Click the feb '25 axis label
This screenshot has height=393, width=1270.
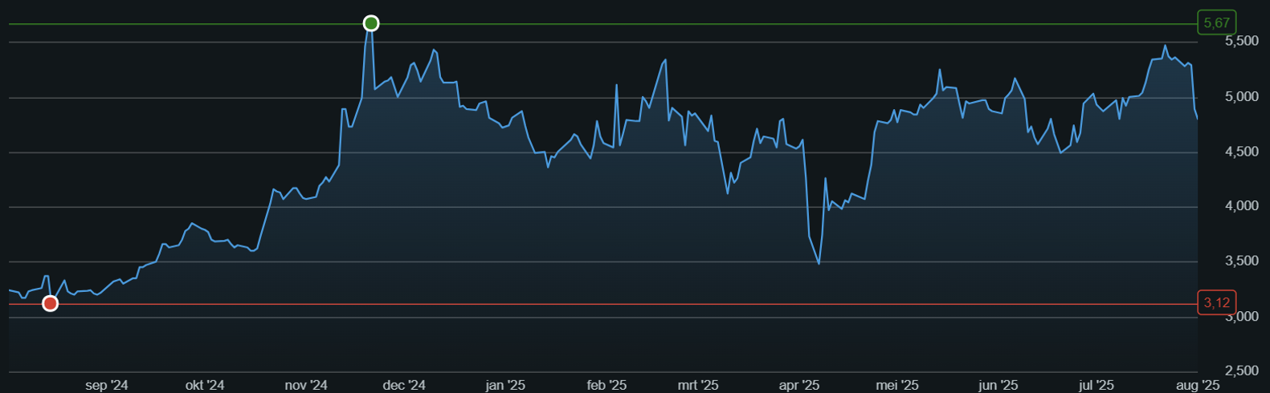point(606,386)
